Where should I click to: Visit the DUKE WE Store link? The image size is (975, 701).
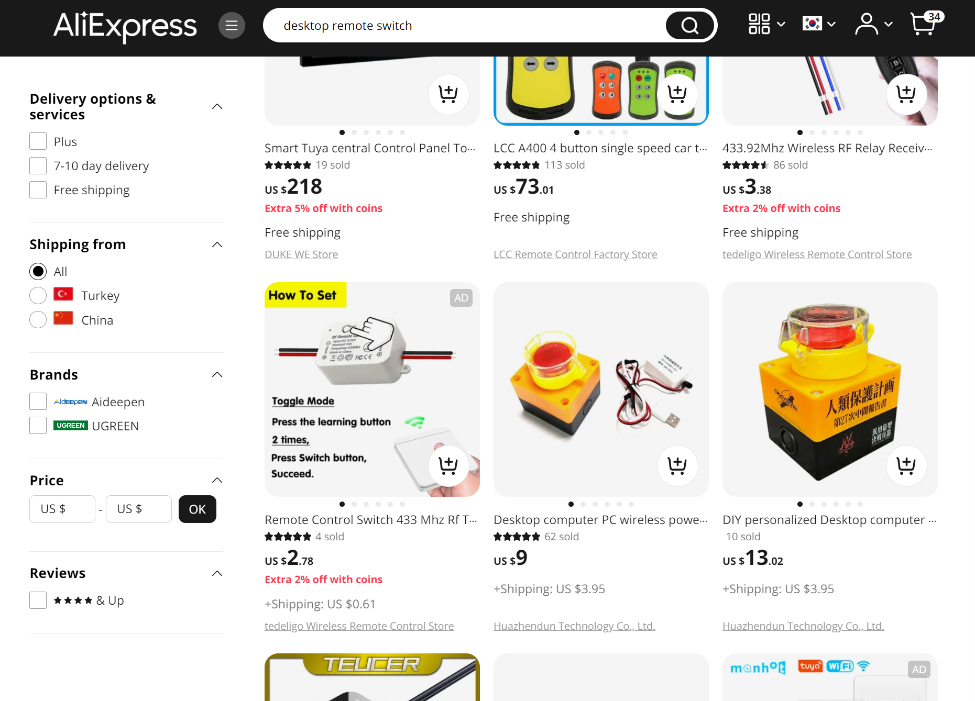(x=301, y=254)
